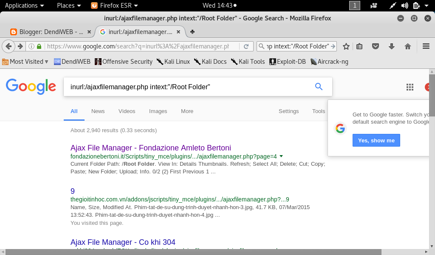Open the Applications menu

(24, 6)
